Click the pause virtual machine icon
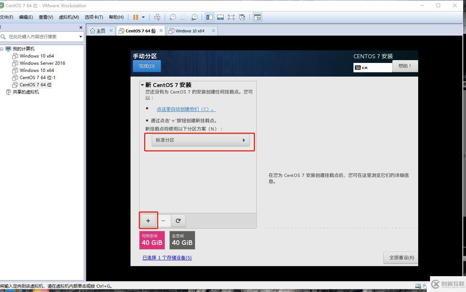 [136, 17]
